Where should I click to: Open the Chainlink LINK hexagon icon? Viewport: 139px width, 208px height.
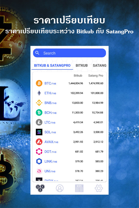[x=39, y=161]
